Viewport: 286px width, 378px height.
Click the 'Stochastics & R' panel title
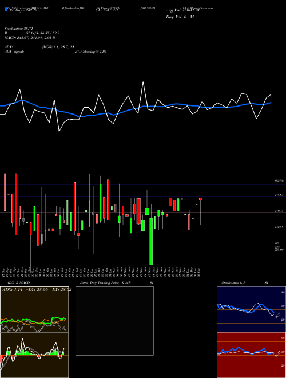click(x=234, y=283)
